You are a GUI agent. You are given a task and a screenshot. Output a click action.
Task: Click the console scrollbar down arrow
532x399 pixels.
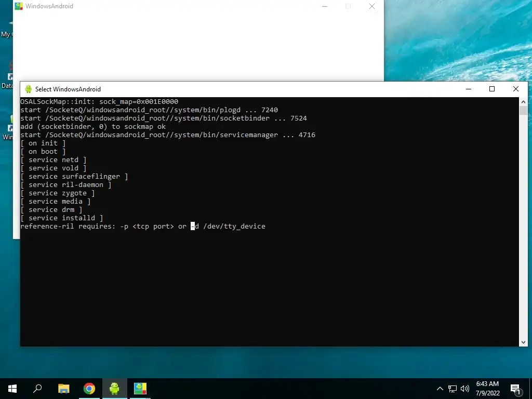[523, 342]
